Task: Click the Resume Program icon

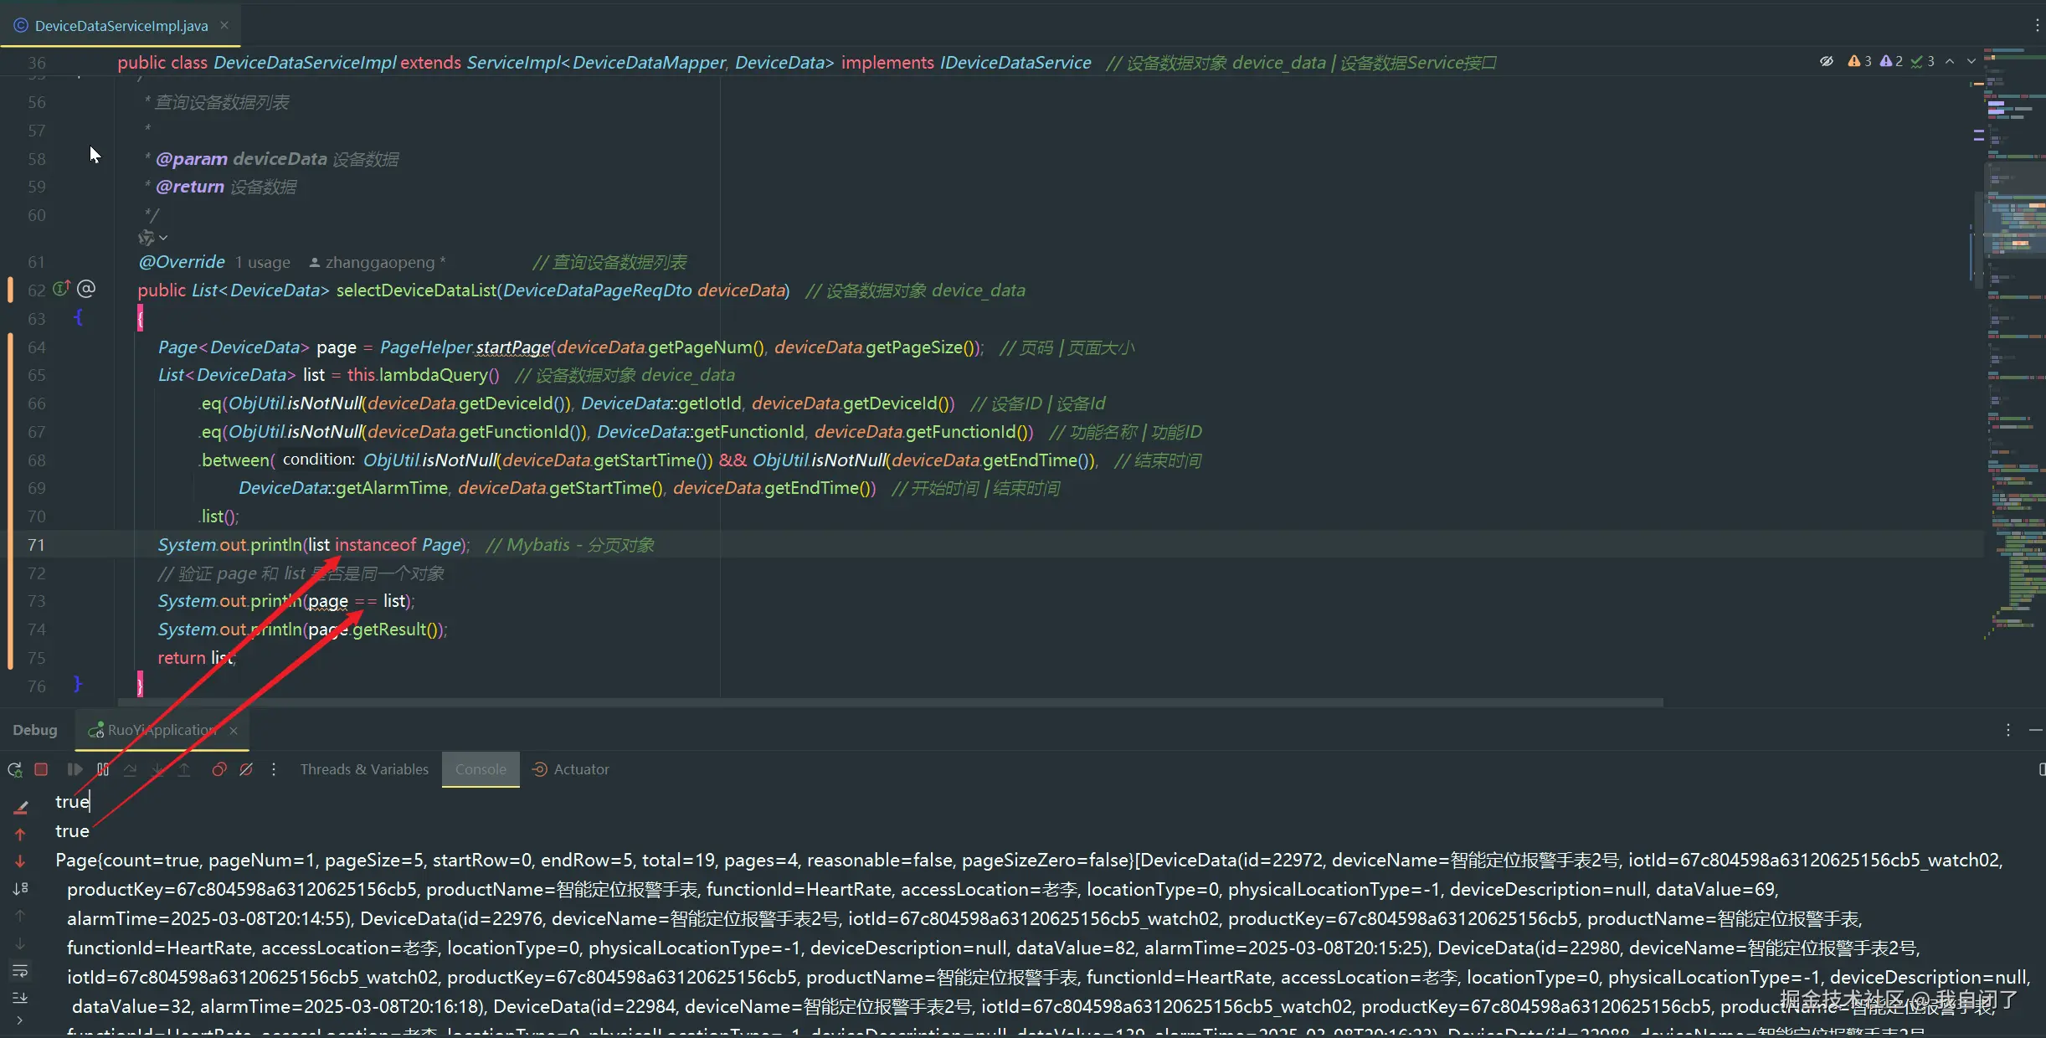Action: tap(75, 769)
